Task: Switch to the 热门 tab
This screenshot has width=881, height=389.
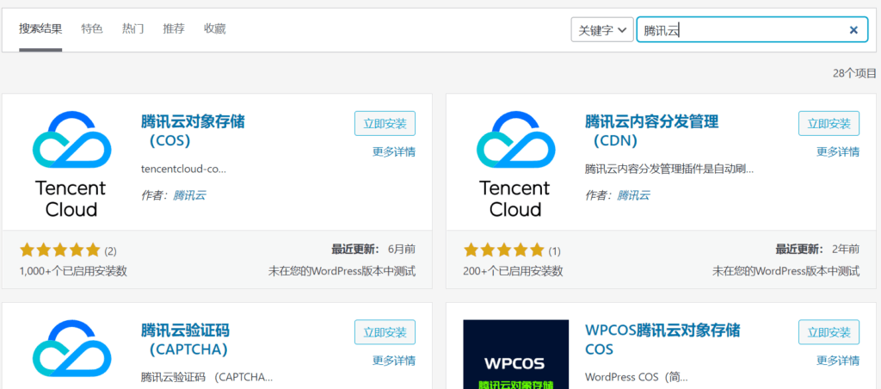Action: point(133,28)
